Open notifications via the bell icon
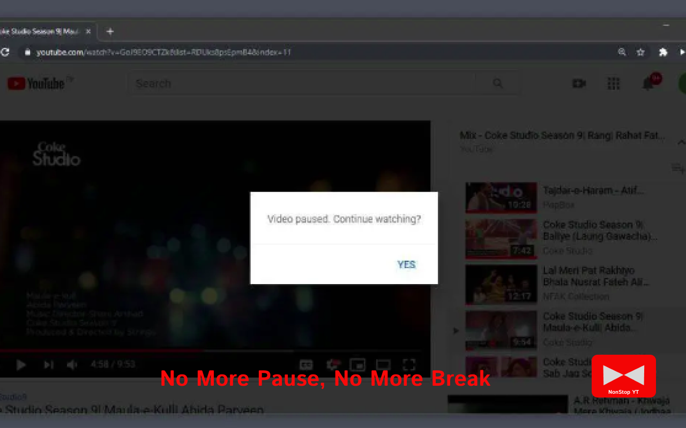This screenshot has width=686, height=428. (647, 83)
